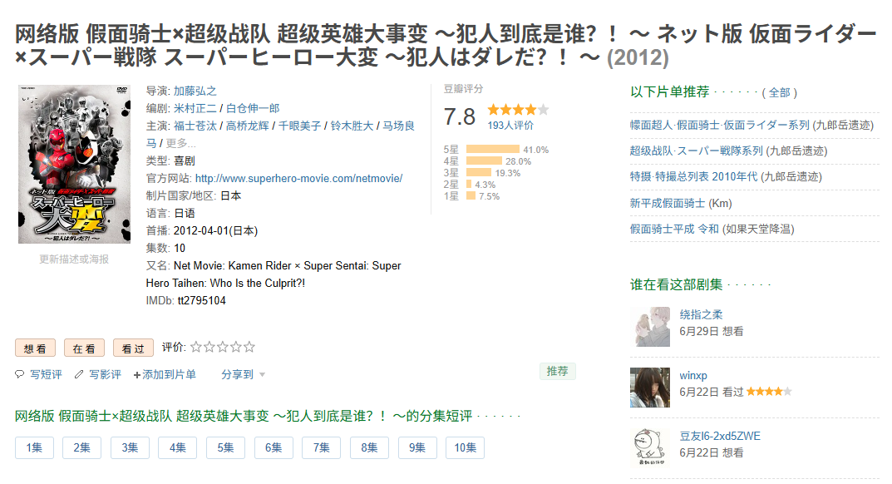The height and width of the screenshot is (484, 892).
Task: Click 添加到片单
Action: pos(165,375)
